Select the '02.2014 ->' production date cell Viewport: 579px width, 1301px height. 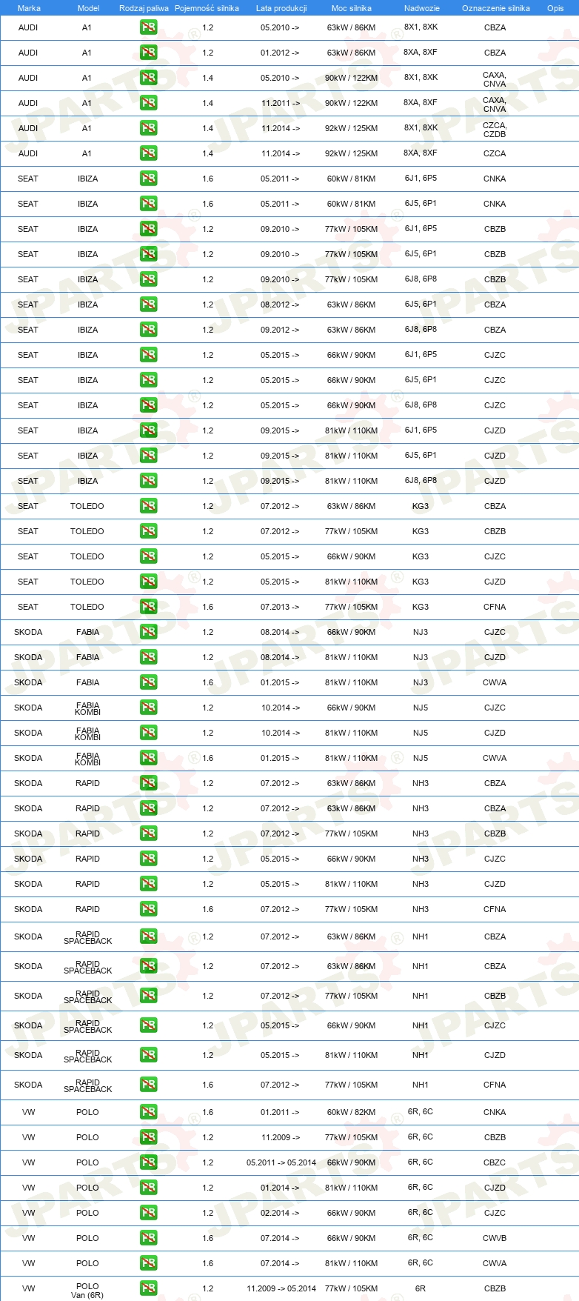pyautogui.click(x=280, y=1213)
